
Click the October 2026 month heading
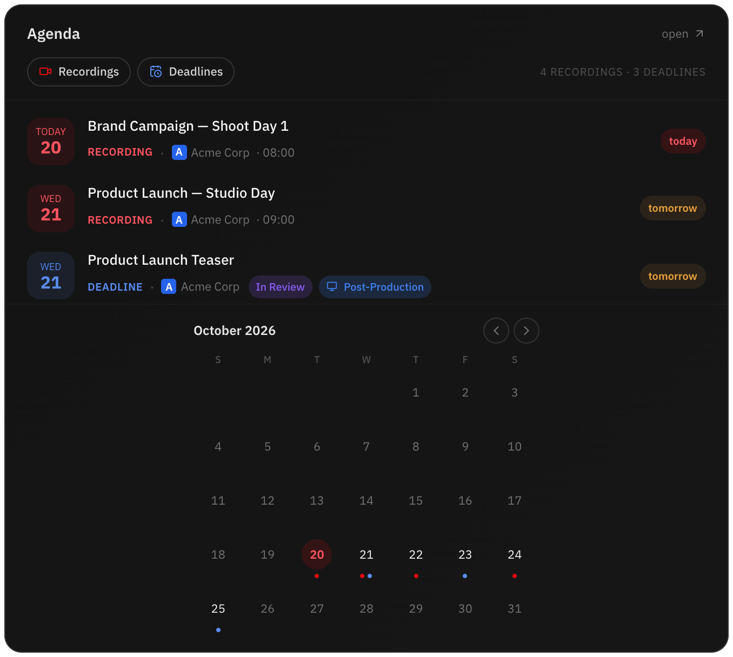pyautogui.click(x=235, y=331)
